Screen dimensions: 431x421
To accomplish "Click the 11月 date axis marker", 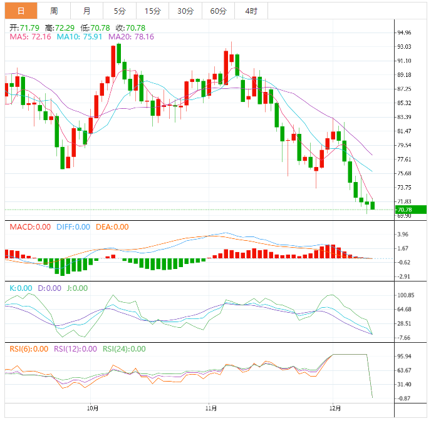I will 211,408.
